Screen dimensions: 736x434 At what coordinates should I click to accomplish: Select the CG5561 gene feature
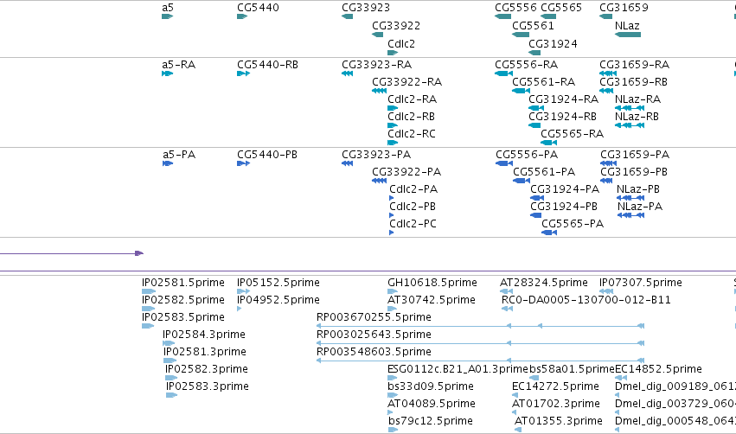pos(521,35)
